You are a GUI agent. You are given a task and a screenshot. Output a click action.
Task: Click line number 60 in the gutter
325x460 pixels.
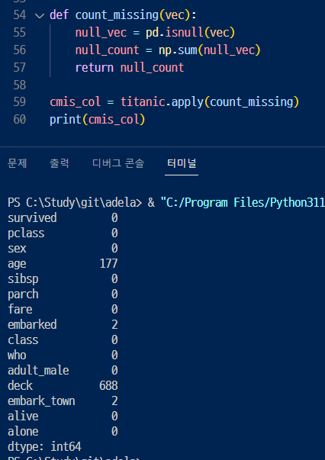click(x=19, y=120)
